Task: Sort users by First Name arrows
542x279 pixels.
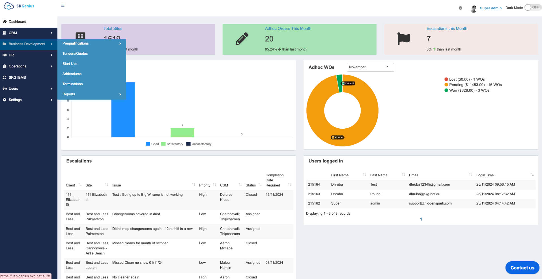Action: [365, 175]
